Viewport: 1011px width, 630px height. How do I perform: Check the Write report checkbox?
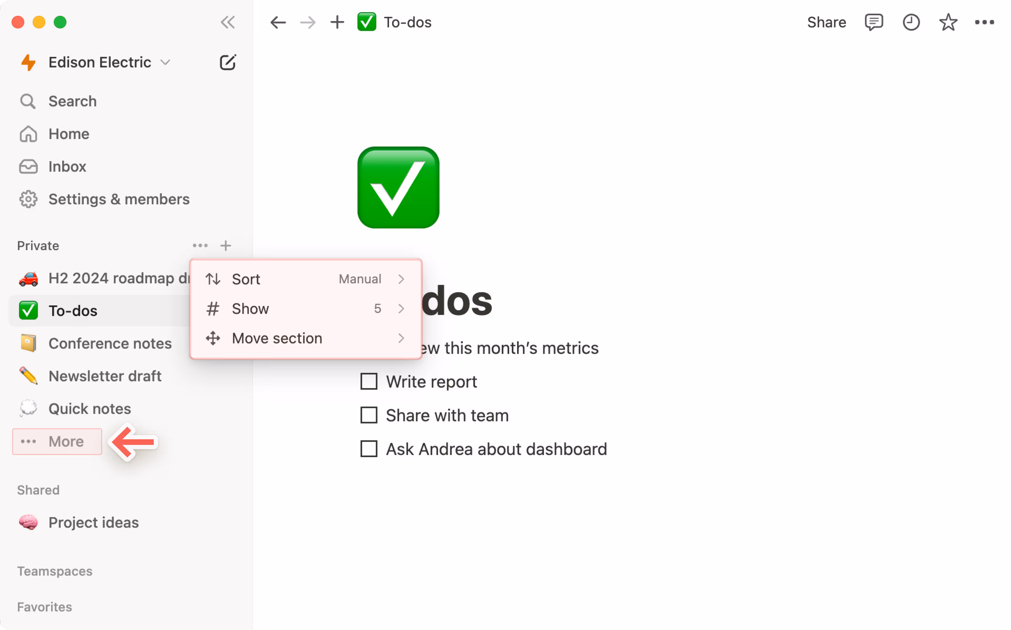tap(369, 381)
